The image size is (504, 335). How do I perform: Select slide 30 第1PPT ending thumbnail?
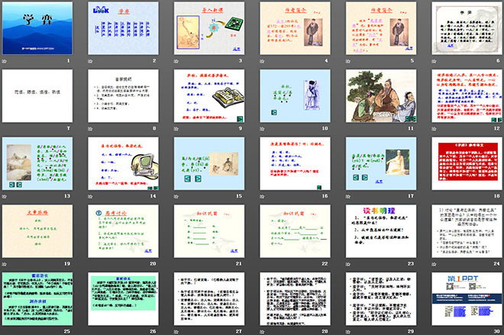pos(467,299)
